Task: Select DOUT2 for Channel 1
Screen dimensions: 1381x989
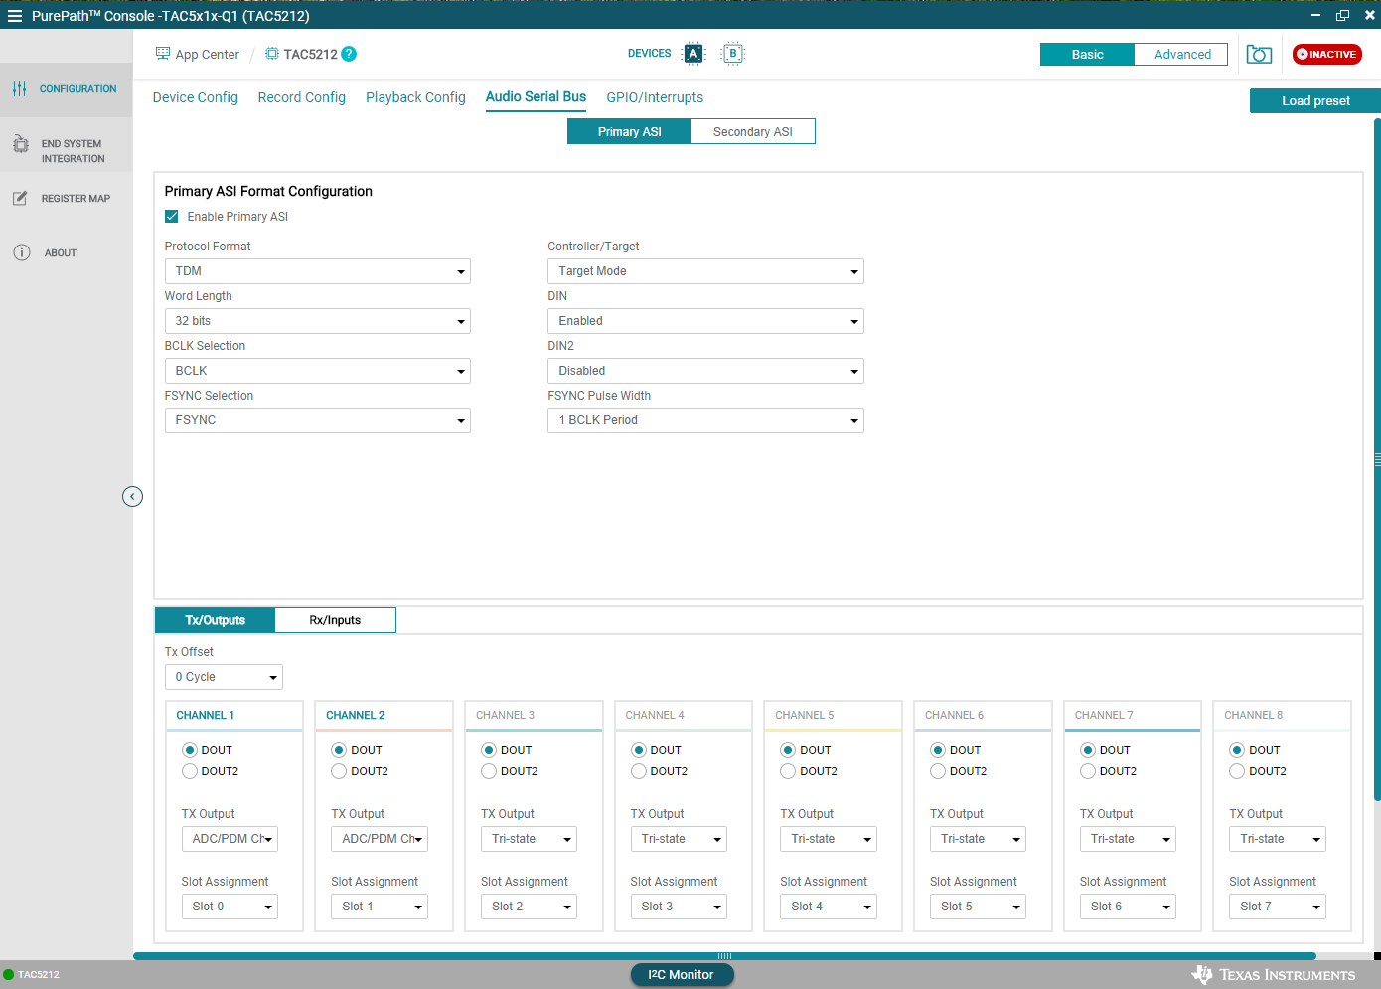Action: pyautogui.click(x=190, y=771)
